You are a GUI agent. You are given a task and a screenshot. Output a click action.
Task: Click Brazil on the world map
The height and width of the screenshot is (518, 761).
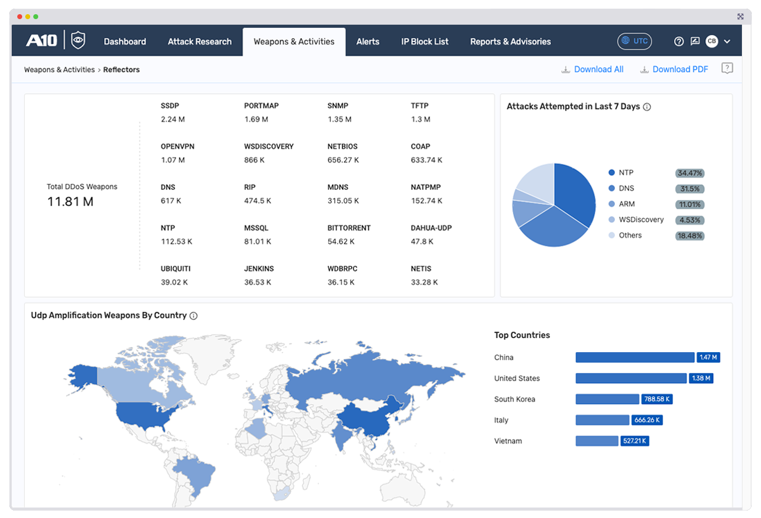(x=197, y=475)
